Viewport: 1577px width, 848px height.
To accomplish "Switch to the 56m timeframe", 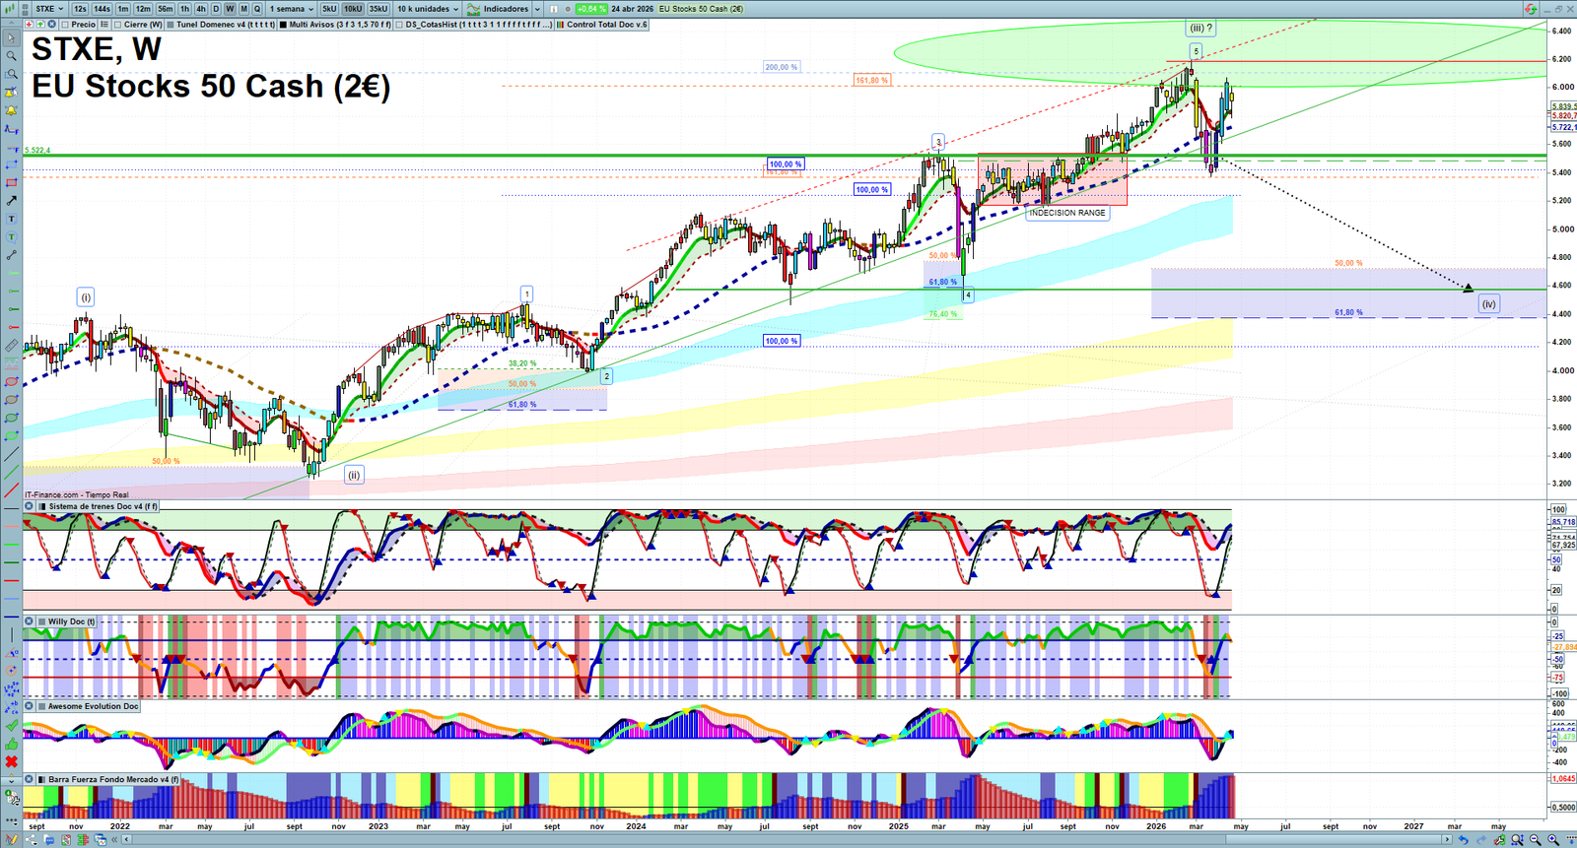I will click(166, 9).
